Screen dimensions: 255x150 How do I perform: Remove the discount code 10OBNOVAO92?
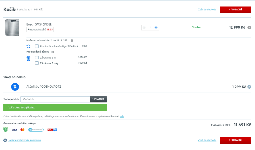coord(249,87)
